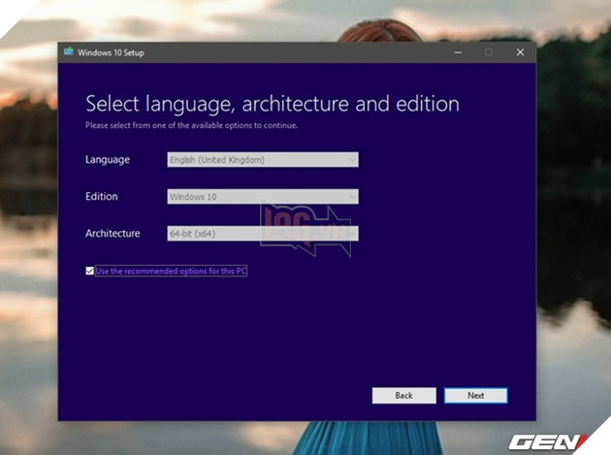
Task: Click the 'Please select from one of the available options' text
Action: (x=191, y=125)
